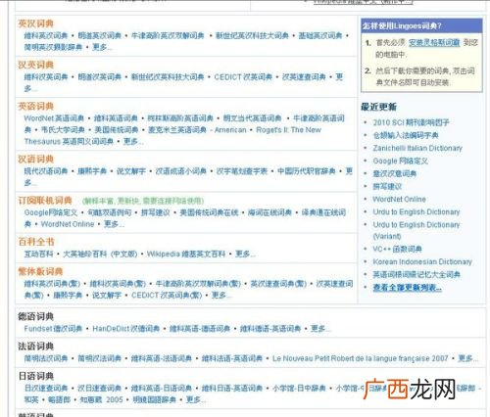
Task: Click HanDeDict 汉德词典 link
Action: (126, 329)
